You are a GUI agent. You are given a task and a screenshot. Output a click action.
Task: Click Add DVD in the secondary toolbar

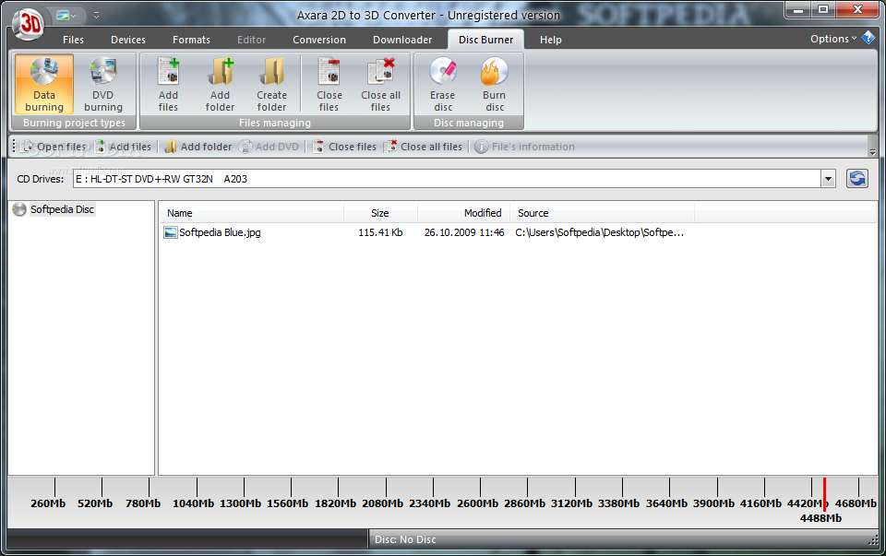(x=269, y=147)
